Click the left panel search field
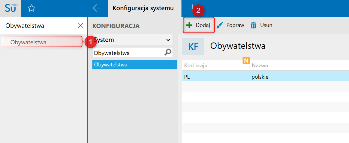 point(39,26)
